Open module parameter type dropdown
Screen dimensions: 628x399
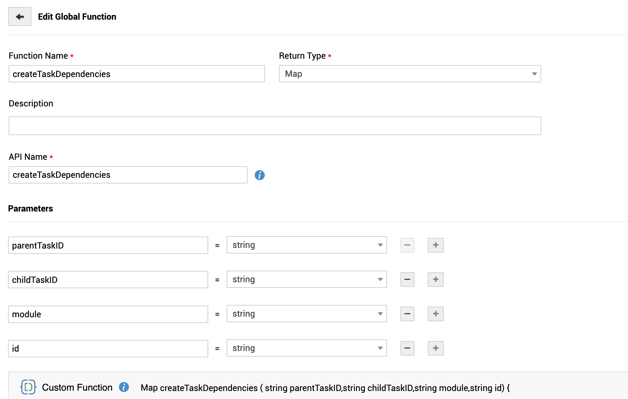(307, 314)
